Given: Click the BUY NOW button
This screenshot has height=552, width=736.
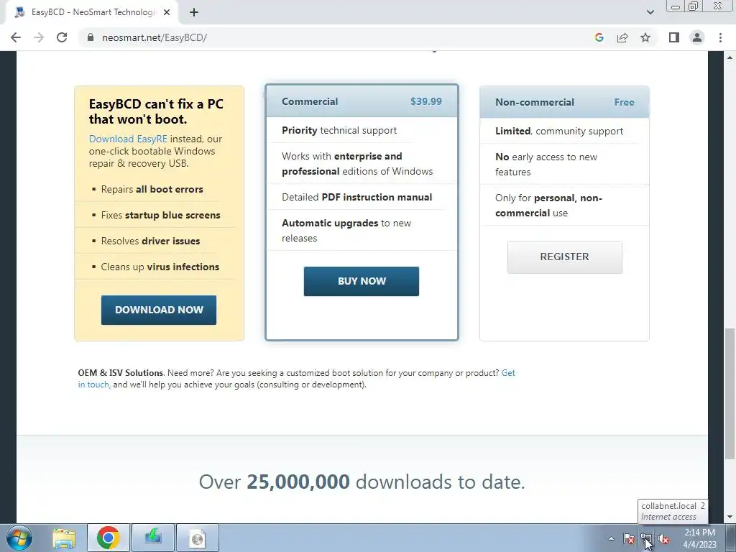Looking at the screenshot, I should 362,281.
